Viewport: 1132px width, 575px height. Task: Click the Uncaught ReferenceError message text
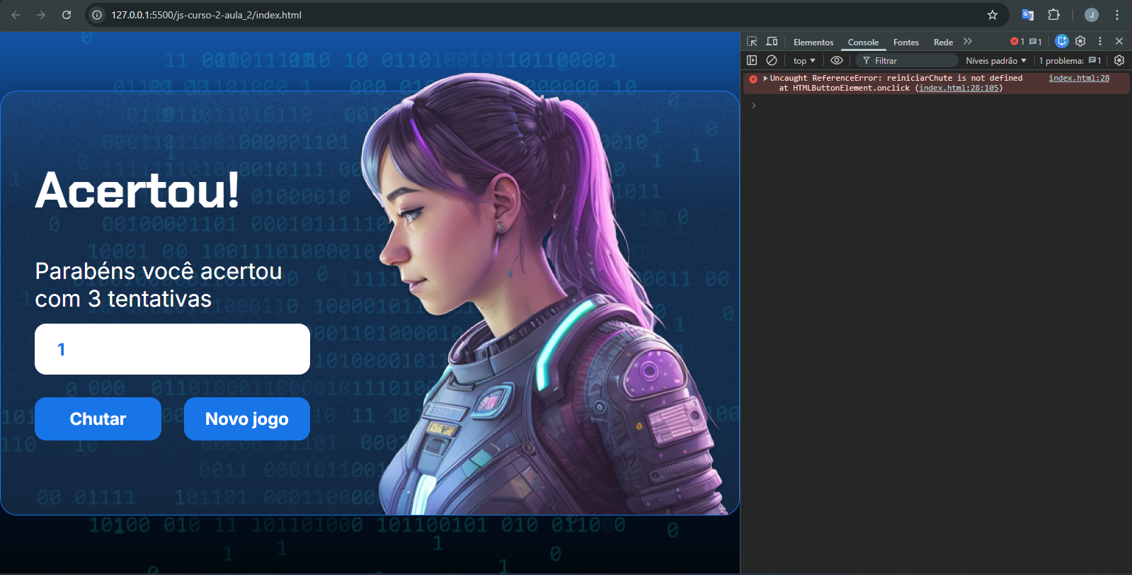click(x=896, y=78)
